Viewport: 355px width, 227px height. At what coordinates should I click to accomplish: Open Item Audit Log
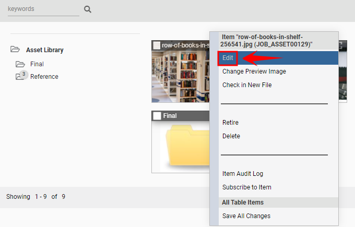coord(278,174)
